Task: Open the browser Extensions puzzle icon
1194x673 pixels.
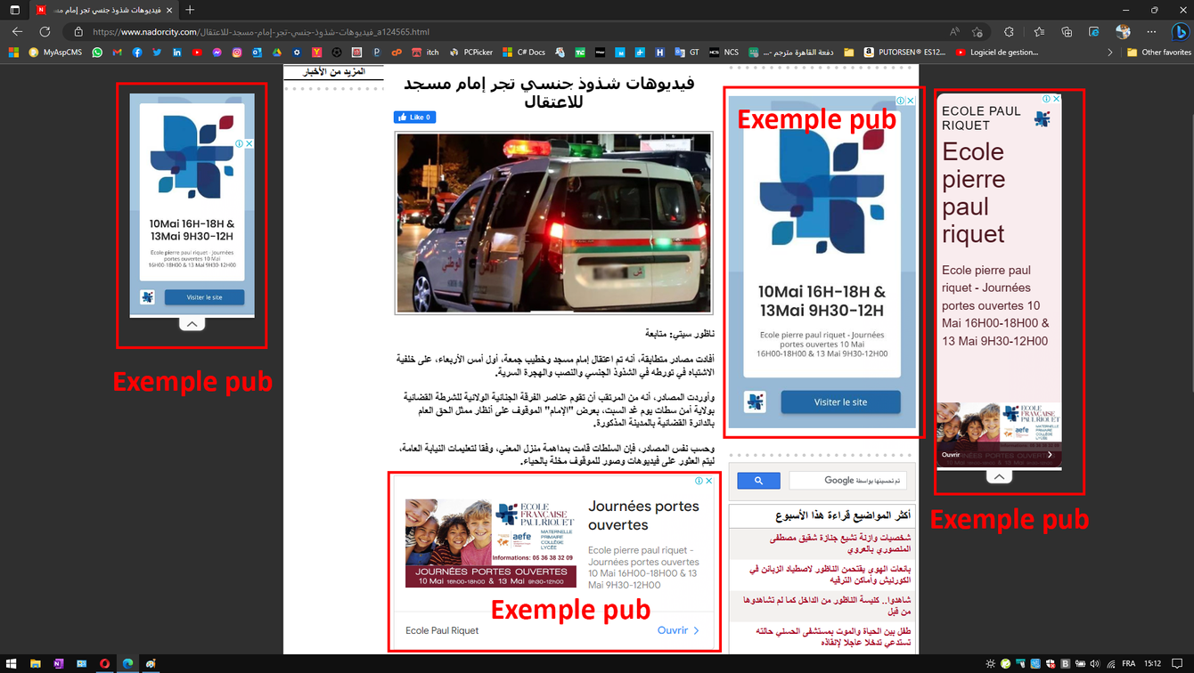Action: coord(1009,32)
